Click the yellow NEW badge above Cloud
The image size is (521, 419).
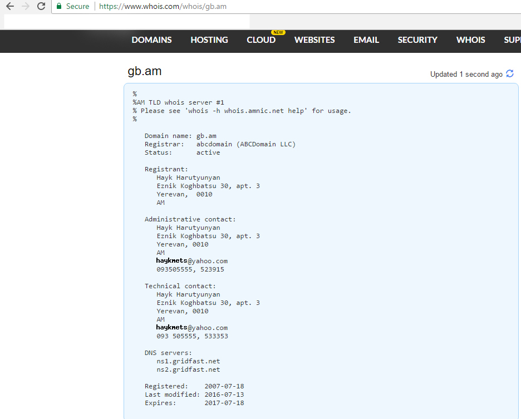(x=278, y=32)
